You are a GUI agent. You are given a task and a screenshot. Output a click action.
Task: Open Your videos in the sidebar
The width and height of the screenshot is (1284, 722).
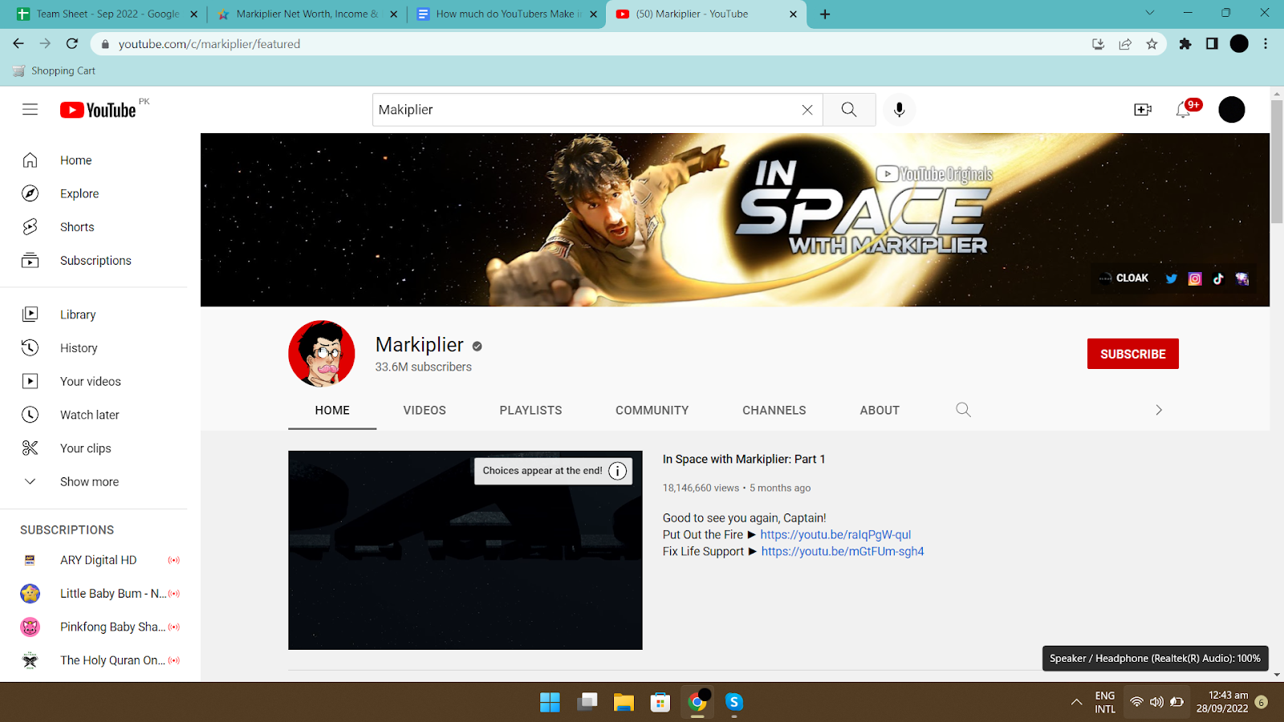pyautogui.click(x=94, y=381)
